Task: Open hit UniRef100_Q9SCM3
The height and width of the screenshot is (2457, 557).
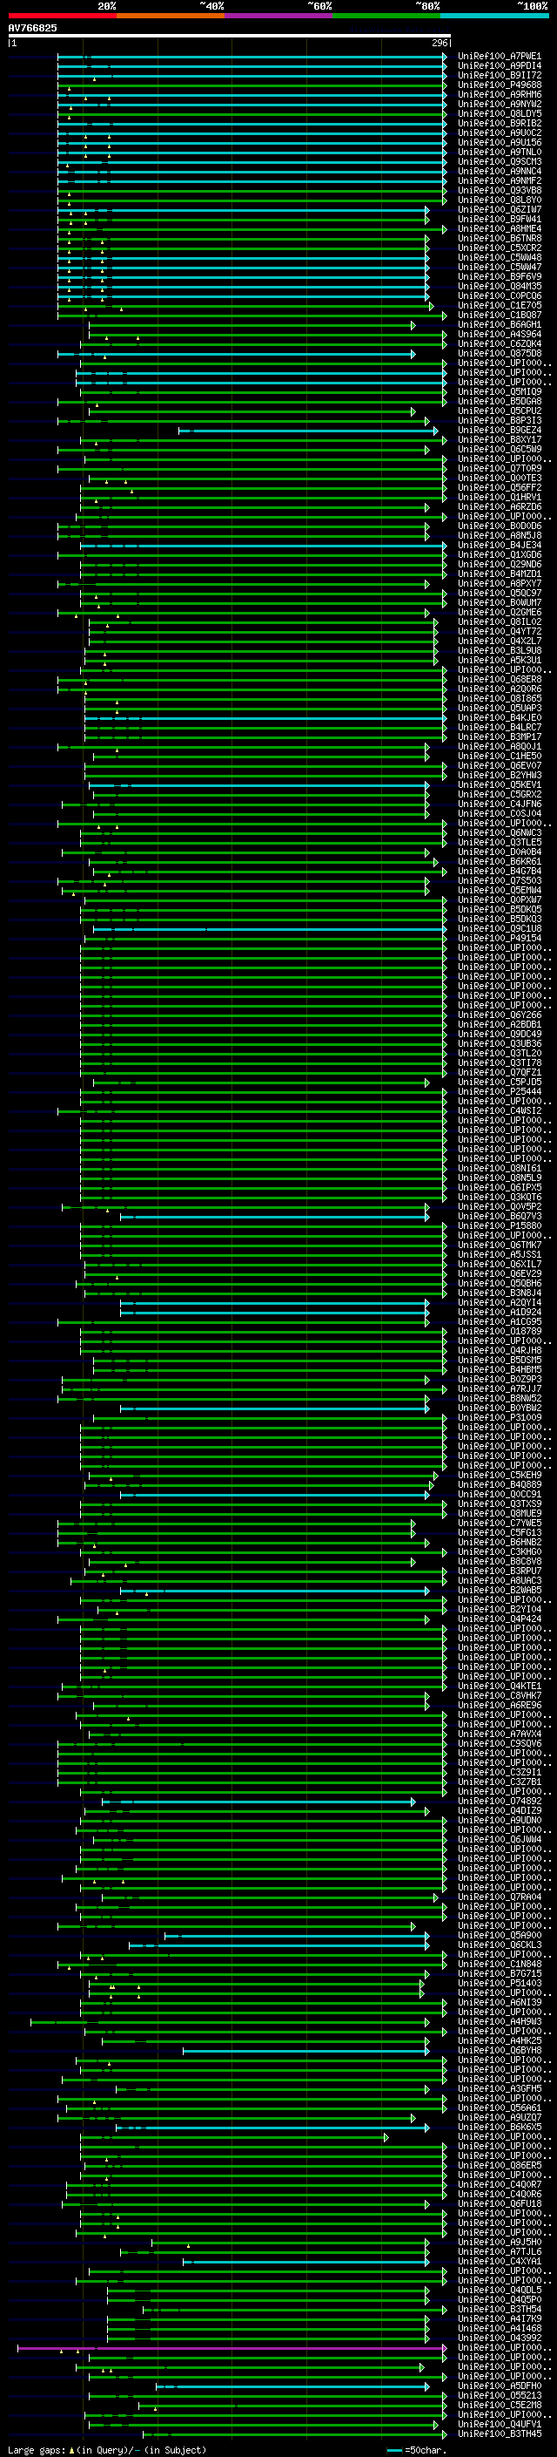Action: pos(499,162)
